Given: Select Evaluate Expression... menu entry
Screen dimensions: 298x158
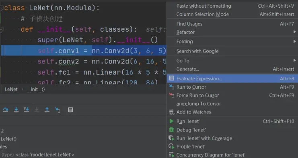Looking at the screenshot, I should (x=232, y=79).
